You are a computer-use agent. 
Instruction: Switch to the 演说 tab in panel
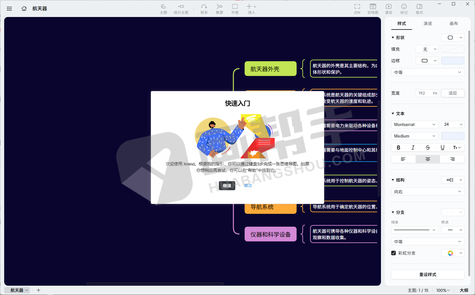click(427, 23)
